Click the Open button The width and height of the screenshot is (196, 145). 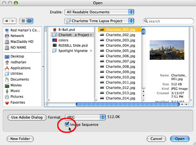(180, 139)
